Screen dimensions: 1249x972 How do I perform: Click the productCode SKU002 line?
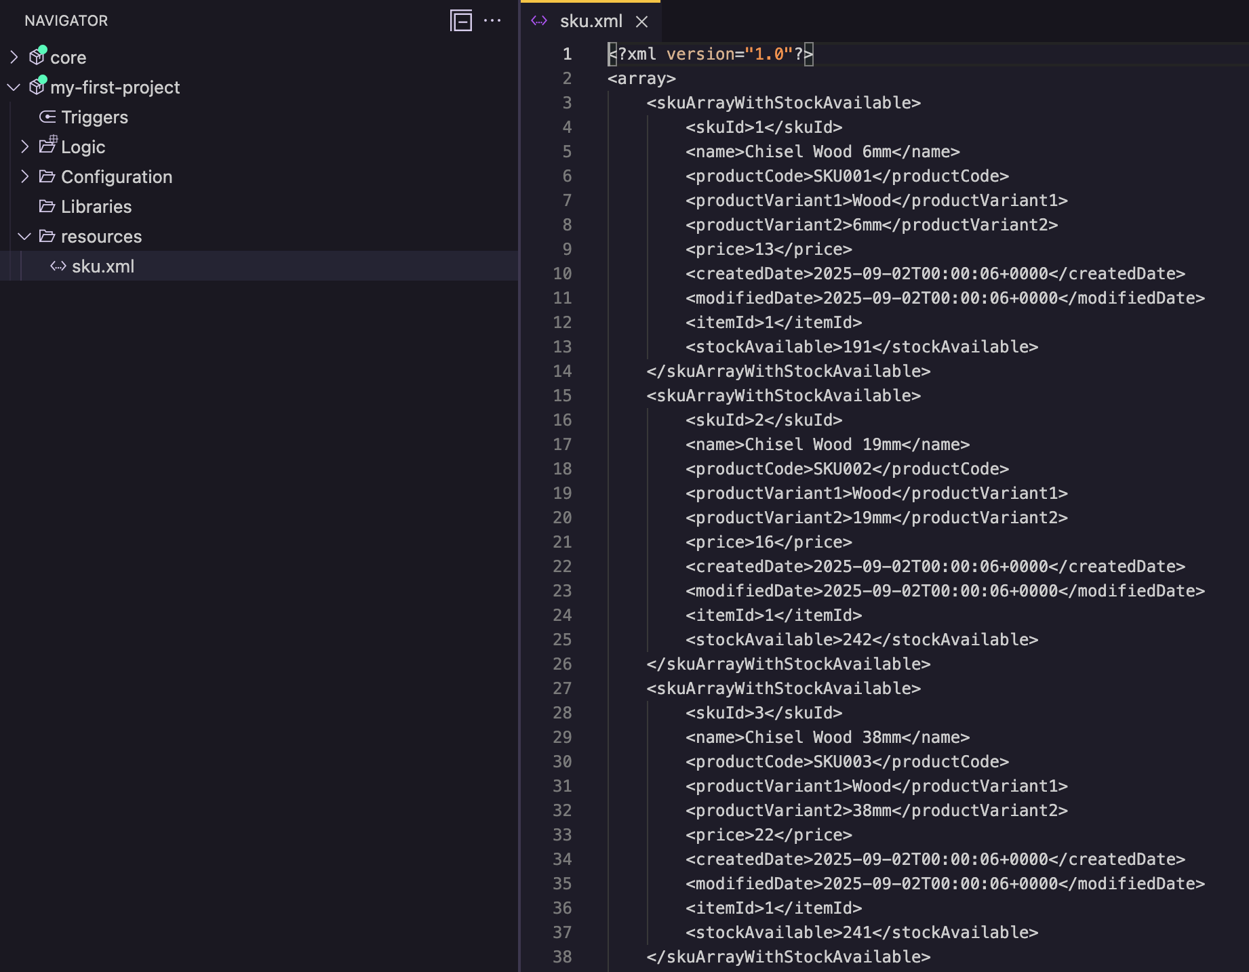(x=847, y=468)
